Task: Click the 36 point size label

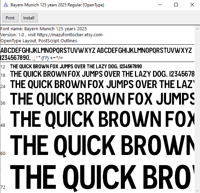Action: click(x=3, y=103)
